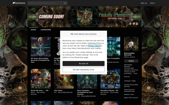169x105 pixels.
Task: Focus the artist, album, or track search field
Action: pos(47,3)
